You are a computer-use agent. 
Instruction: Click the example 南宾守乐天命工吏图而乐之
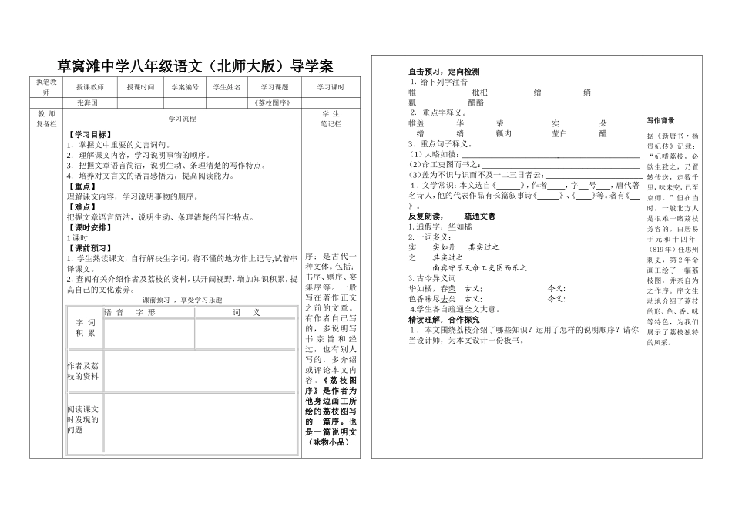[x=480, y=268]
